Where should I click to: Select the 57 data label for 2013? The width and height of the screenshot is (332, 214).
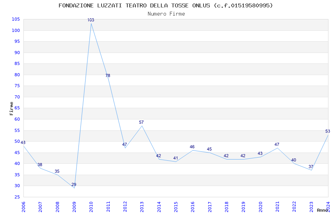point(141,122)
